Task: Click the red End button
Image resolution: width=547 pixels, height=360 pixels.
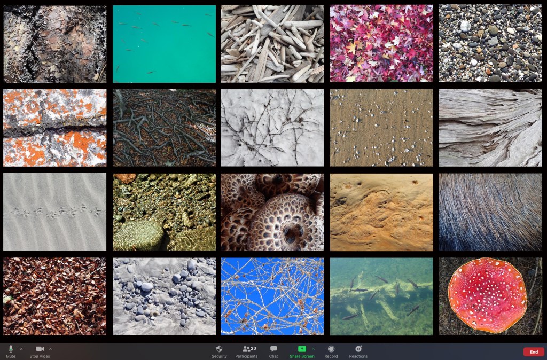Action: tap(533, 351)
